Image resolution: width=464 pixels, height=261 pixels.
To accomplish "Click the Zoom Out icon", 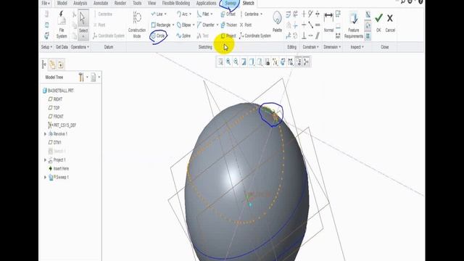I will (x=236, y=62).
